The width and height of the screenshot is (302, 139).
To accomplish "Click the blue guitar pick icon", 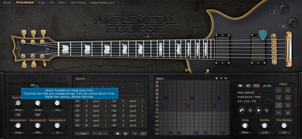I will pyautogui.click(x=262, y=35).
